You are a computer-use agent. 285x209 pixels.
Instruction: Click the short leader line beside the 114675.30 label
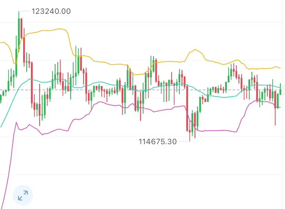(x=183, y=141)
